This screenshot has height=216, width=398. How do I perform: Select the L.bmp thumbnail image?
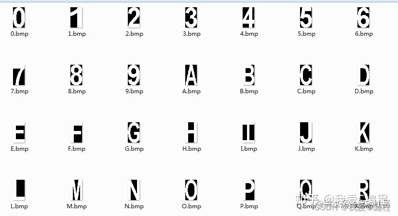tap(19, 190)
